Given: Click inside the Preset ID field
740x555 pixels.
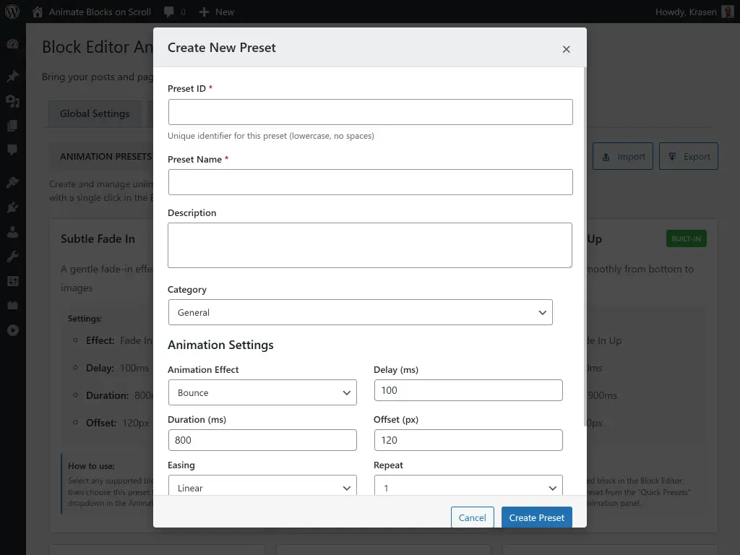Looking at the screenshot, I should pyautogui.click(x=370, y=111).
